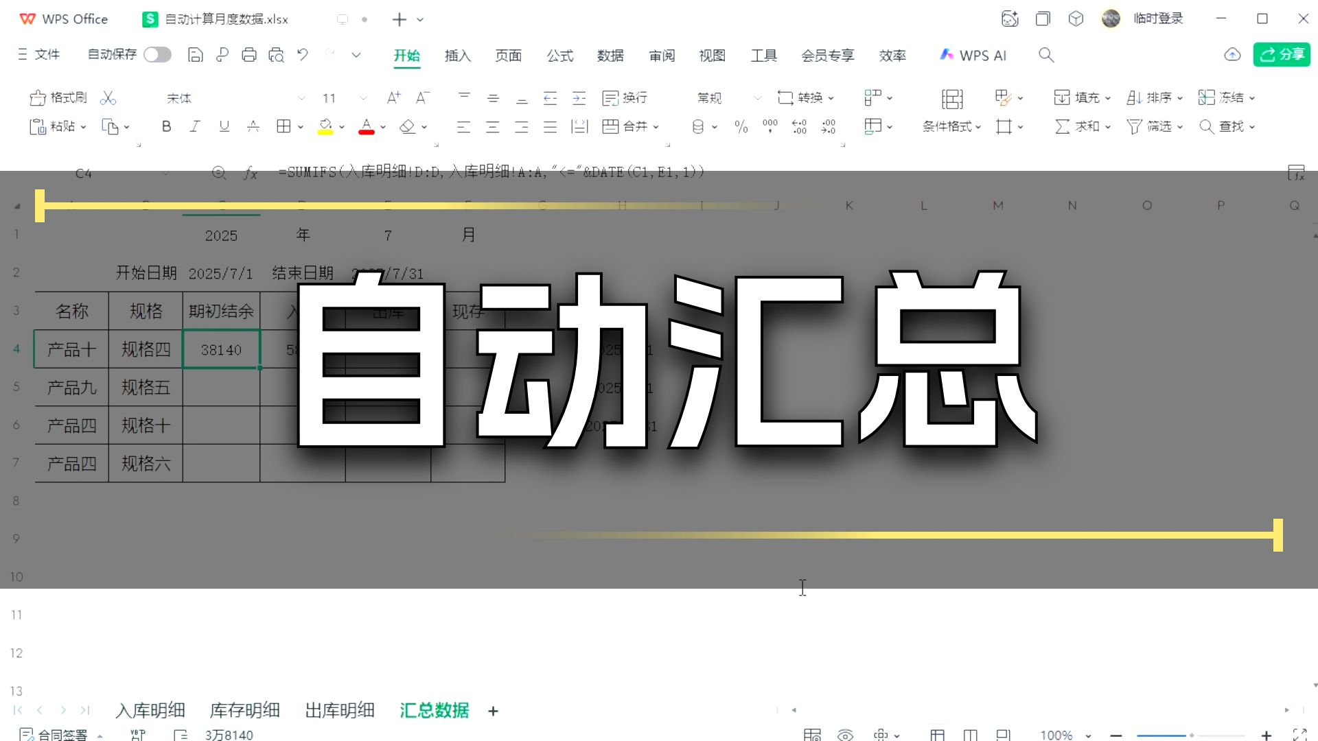The width and height of the screenshot is (1318, 741).
Task: Add a new sheet with plus
Action: coord(493,711)
